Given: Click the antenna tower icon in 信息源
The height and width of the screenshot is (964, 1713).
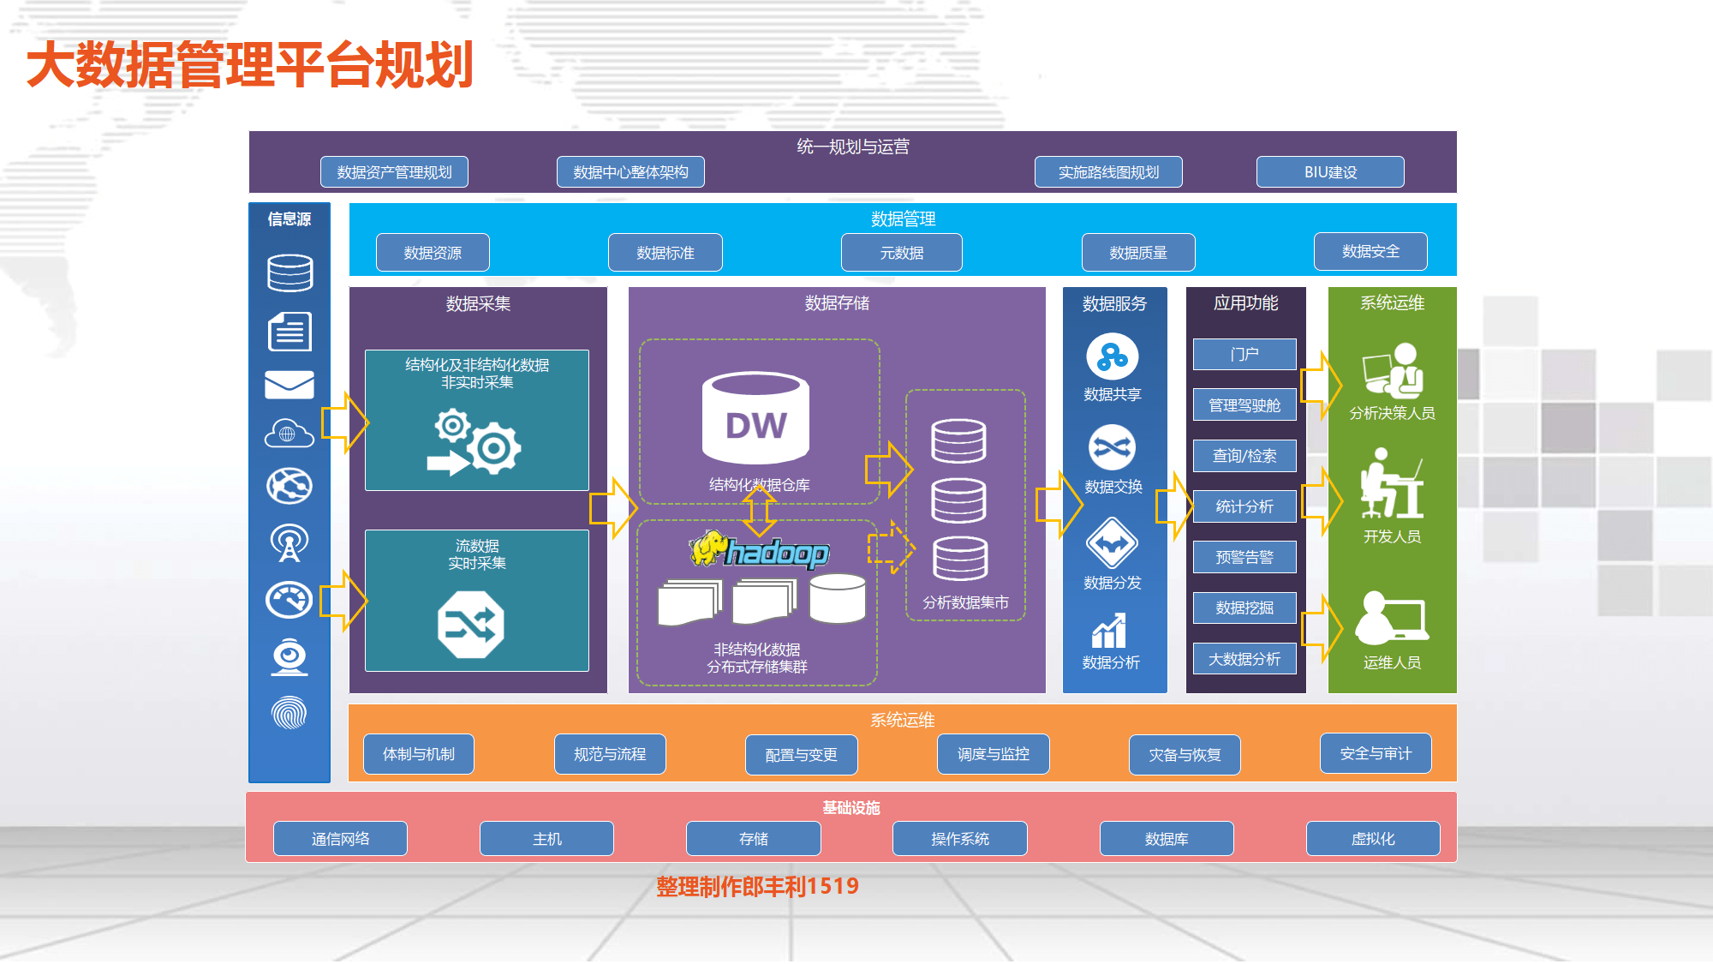Looking at the screenshot, I should point(289,543).
